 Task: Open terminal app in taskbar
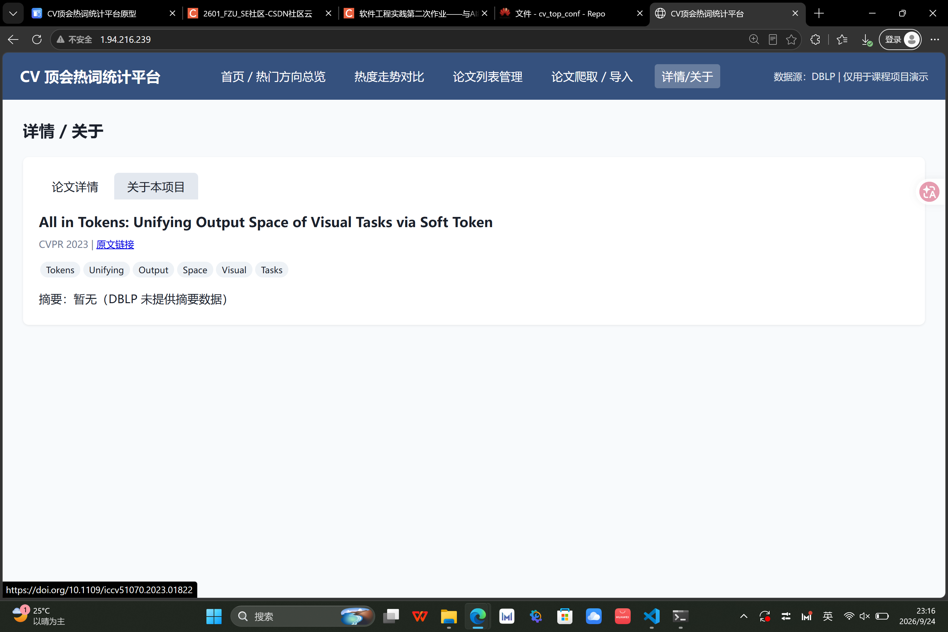coord(680,616)
